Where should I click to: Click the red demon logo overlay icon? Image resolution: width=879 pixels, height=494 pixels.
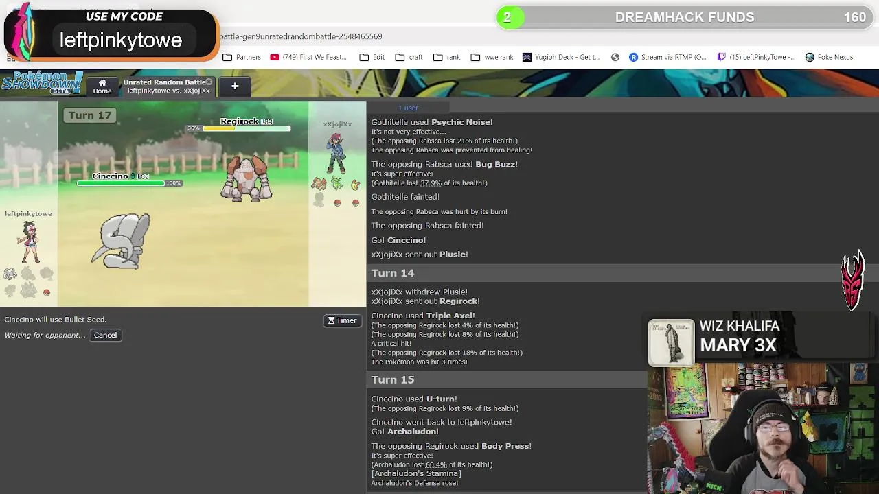coord(853,281)
